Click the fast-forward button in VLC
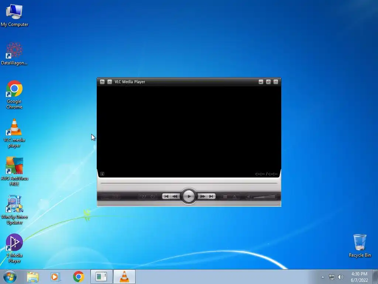The height and width of the screenshot is (284, 378). point(203,196)
